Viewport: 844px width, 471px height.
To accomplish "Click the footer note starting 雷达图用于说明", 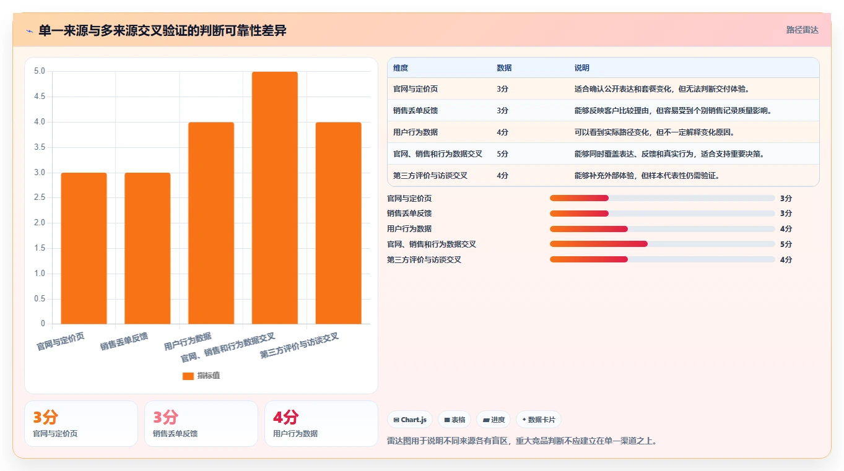I will pos(522,441).
